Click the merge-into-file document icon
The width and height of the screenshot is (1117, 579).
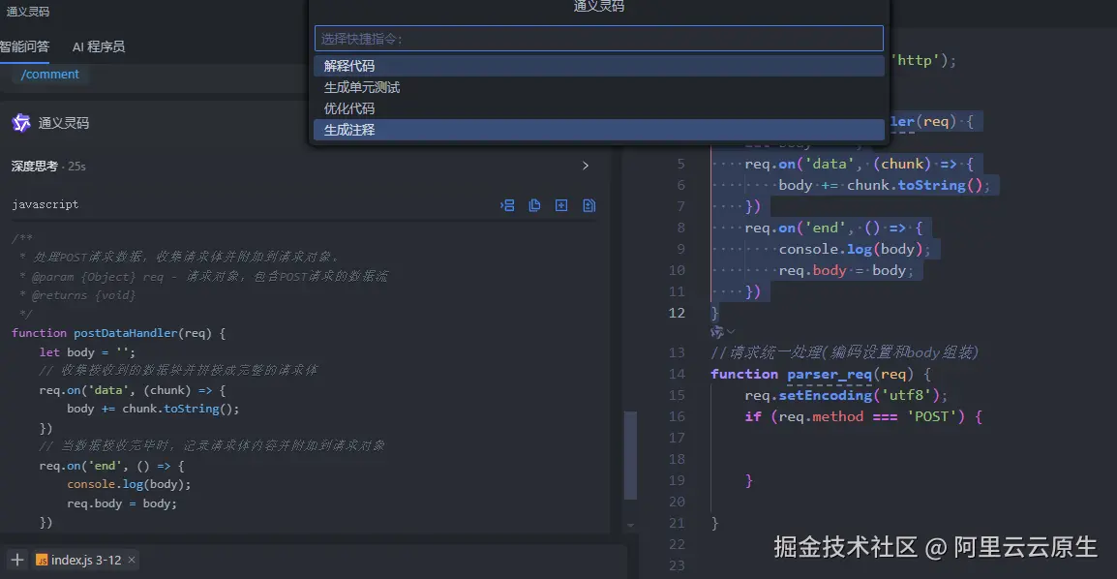[589, 205]
